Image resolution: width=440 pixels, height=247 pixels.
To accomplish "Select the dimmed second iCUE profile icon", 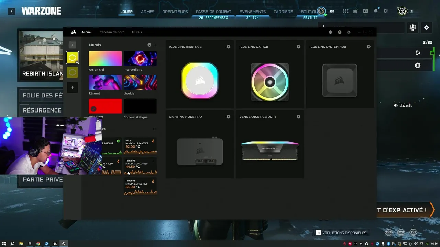I will coord(72,72).
